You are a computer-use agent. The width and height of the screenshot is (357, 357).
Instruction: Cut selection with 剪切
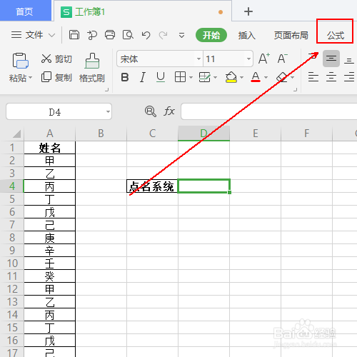click(x=56, y=59)
